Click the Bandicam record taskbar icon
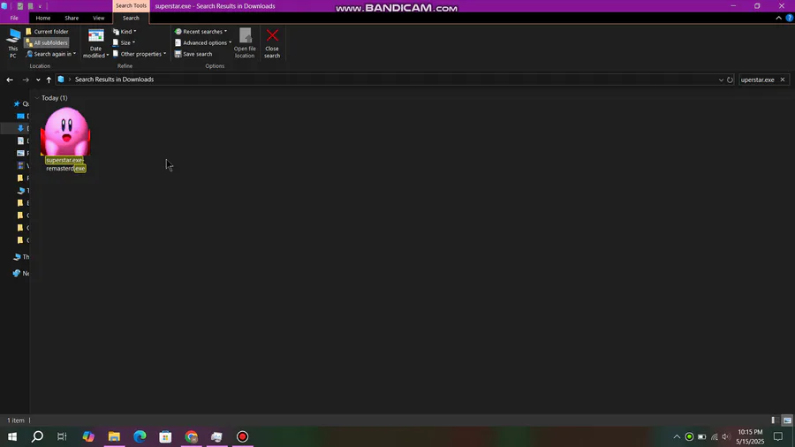 242,436
